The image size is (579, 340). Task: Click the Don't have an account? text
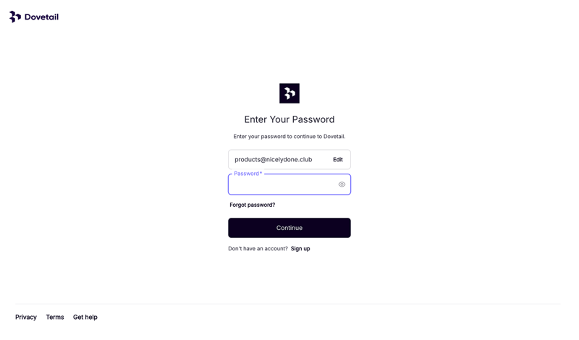click(x=258, y=249)
